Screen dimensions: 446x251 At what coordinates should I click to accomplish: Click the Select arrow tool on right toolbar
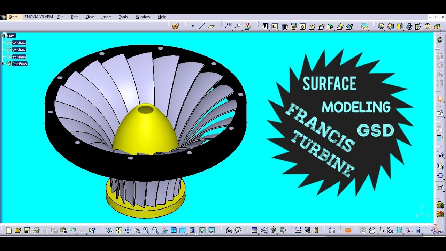pyautogui.click(x=440, y=99)
